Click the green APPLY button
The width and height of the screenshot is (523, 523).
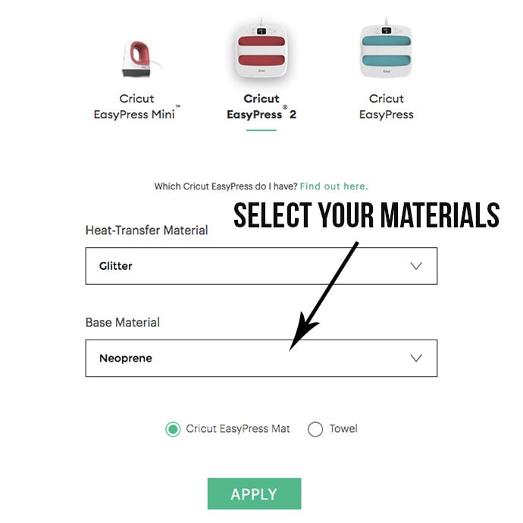[254, 493]
